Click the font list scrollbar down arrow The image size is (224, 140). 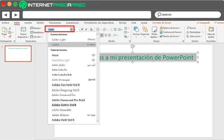98,121
